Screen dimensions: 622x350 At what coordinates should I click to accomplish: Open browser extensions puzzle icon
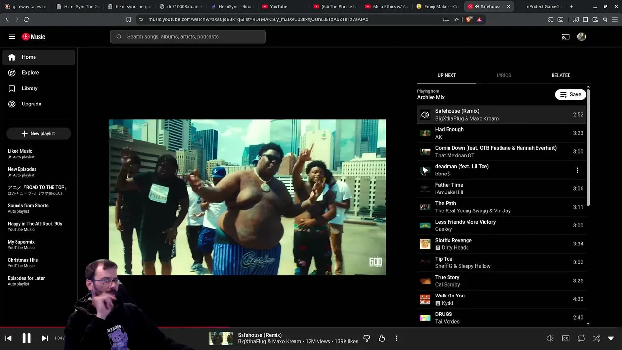point(551,19)
